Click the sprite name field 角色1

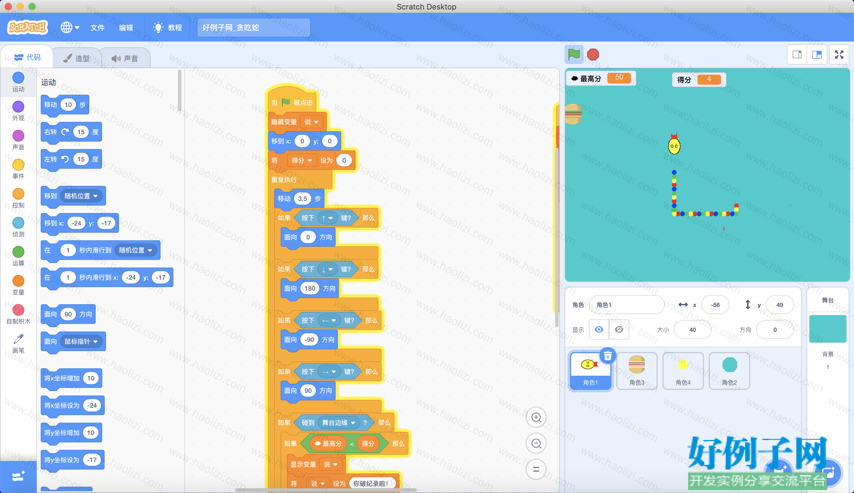(627, 305)
